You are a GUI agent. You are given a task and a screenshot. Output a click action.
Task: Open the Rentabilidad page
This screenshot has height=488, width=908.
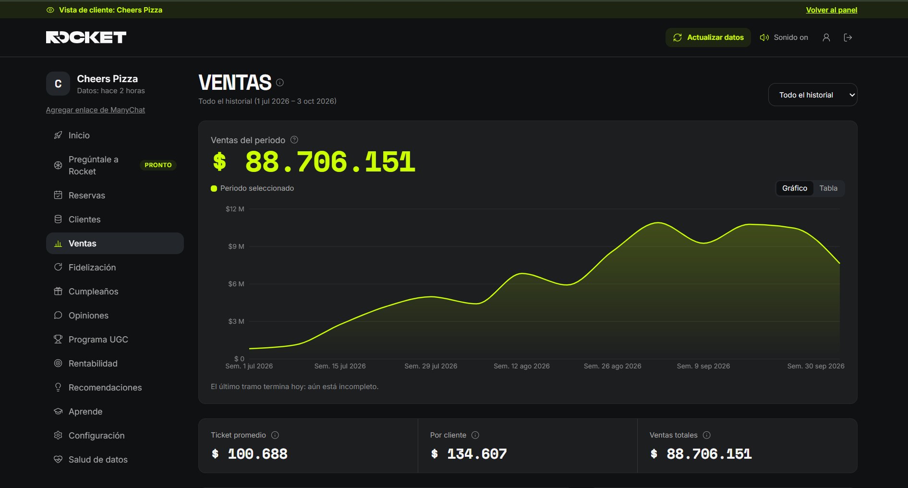pyautogui.click(x=115, y=364)
